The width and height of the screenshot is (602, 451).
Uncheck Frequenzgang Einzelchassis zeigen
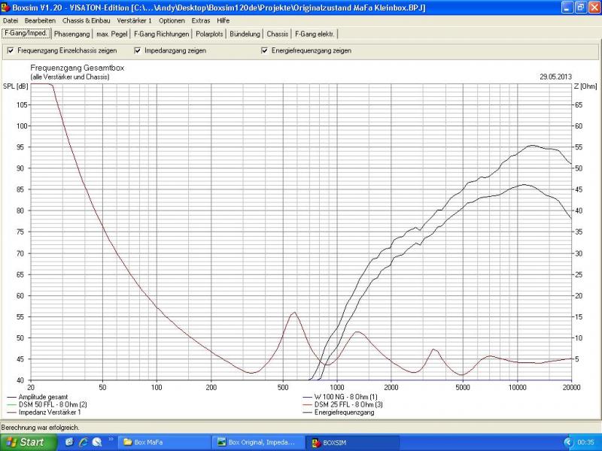pos(11,50)
